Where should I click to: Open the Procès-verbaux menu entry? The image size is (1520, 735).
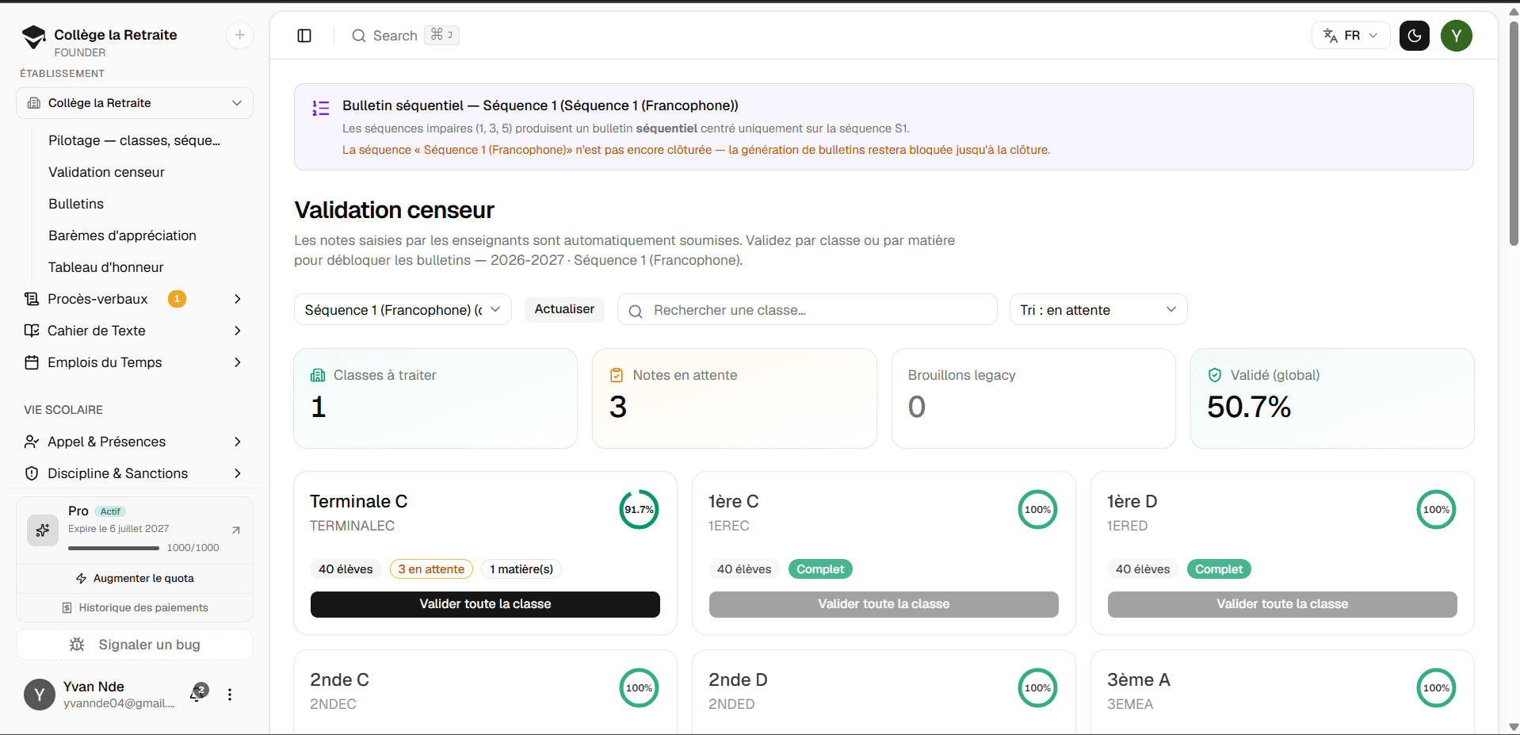pyautogui.click(x=97, y=299)
